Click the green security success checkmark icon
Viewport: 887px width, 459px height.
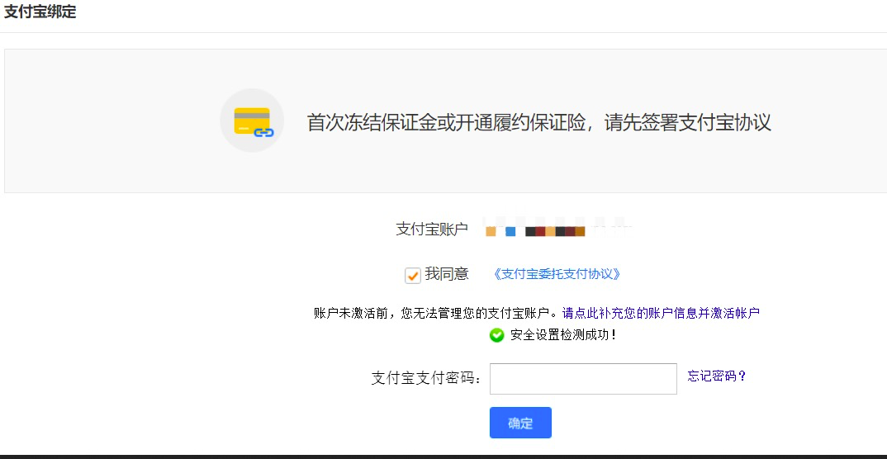(x=496, y=335)
